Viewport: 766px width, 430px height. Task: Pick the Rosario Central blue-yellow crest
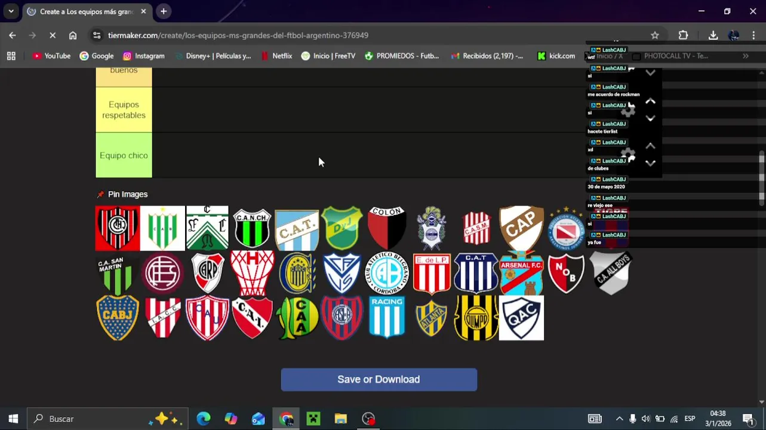[x=297, y=273]
